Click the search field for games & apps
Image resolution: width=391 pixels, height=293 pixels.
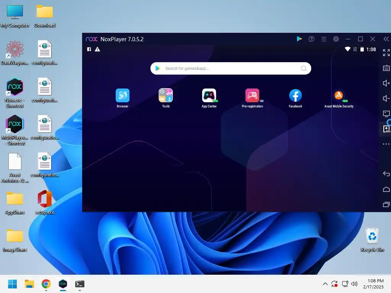point(231,68)
